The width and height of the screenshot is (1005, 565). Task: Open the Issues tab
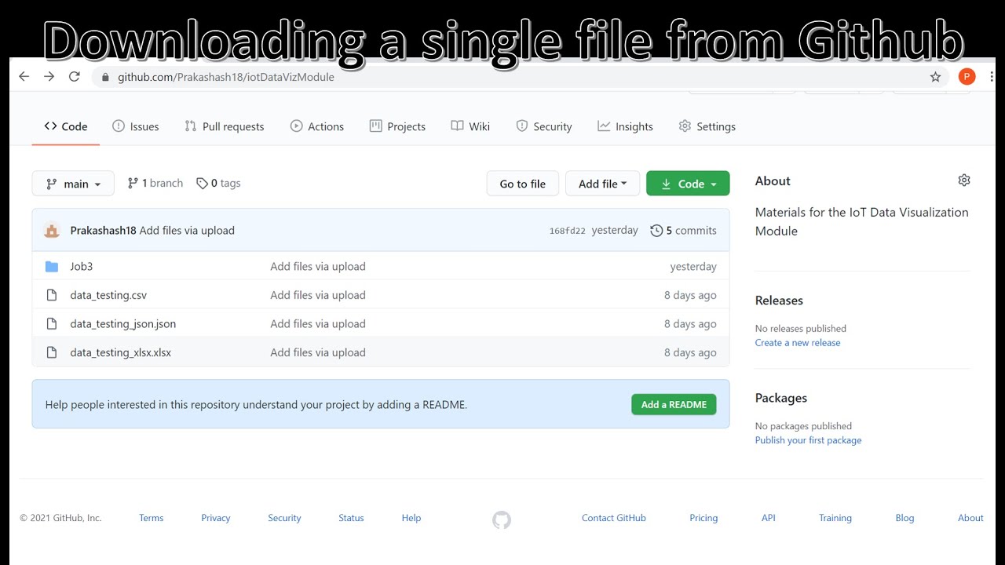[136, 126]
